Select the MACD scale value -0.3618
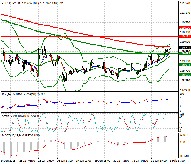The width and height of the screenshot is (191, 164). point(184,156)
